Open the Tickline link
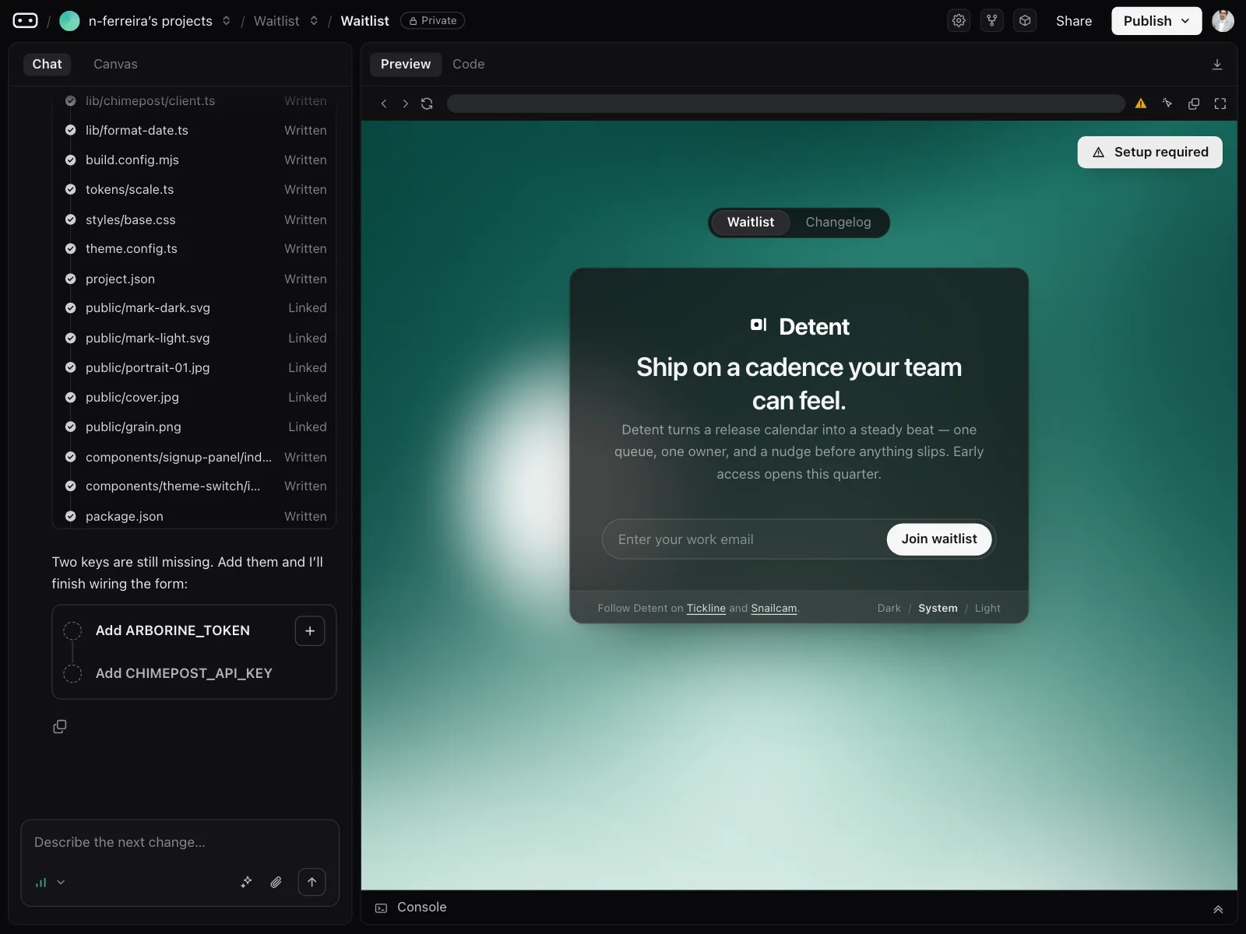 (x=706, y=609)
